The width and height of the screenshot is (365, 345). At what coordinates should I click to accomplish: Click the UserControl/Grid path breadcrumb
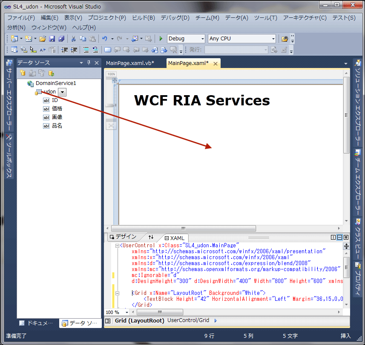(188, 320)
